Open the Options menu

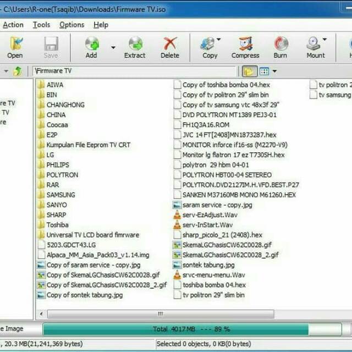[71, 25]
